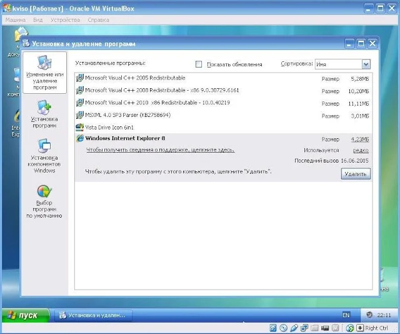Image resolution: width=400 pixels, height=334 pixels.
Task: Select 'Vista Drive Icon 6in1' row text
Action: pyautogui.click(x=109, y=127)
